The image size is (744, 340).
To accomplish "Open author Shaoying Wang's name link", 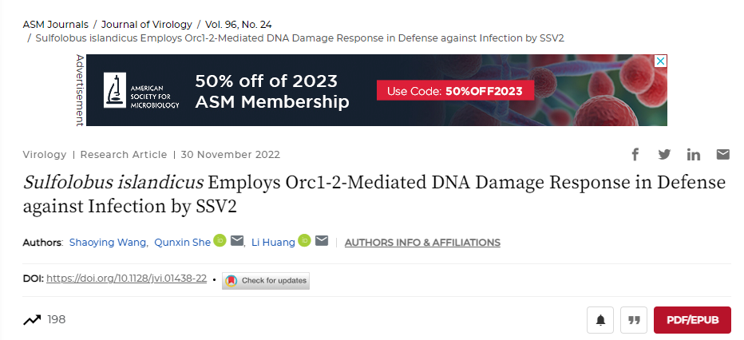I will click(108, 243).
